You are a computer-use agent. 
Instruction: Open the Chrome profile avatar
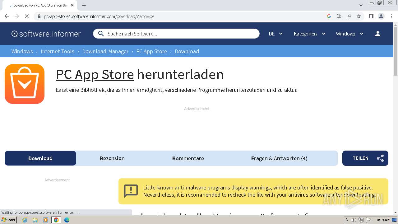381,16
